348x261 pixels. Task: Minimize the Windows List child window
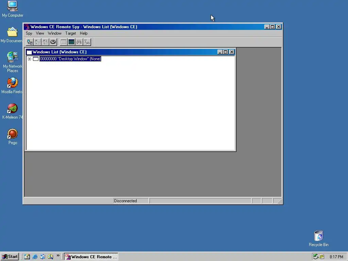point(220,52)
